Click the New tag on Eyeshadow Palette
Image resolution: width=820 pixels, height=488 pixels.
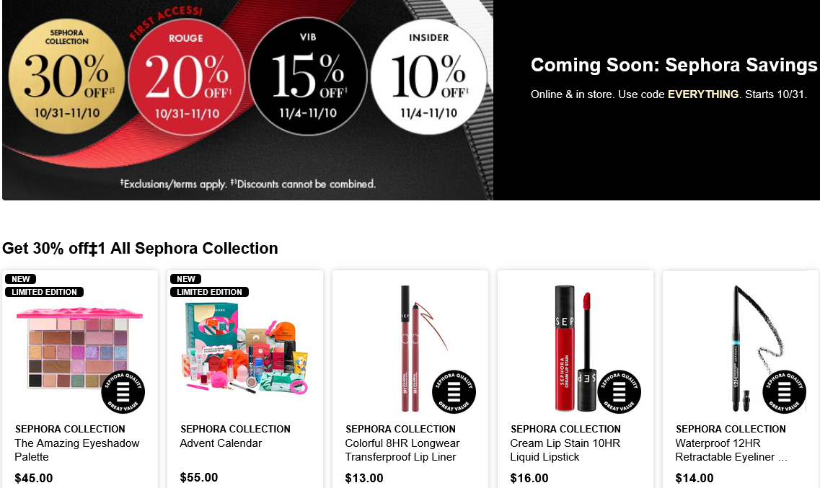(21, 279)
